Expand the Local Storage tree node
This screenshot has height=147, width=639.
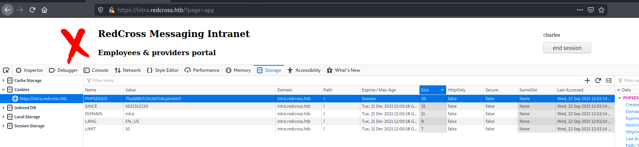(3, 117)
